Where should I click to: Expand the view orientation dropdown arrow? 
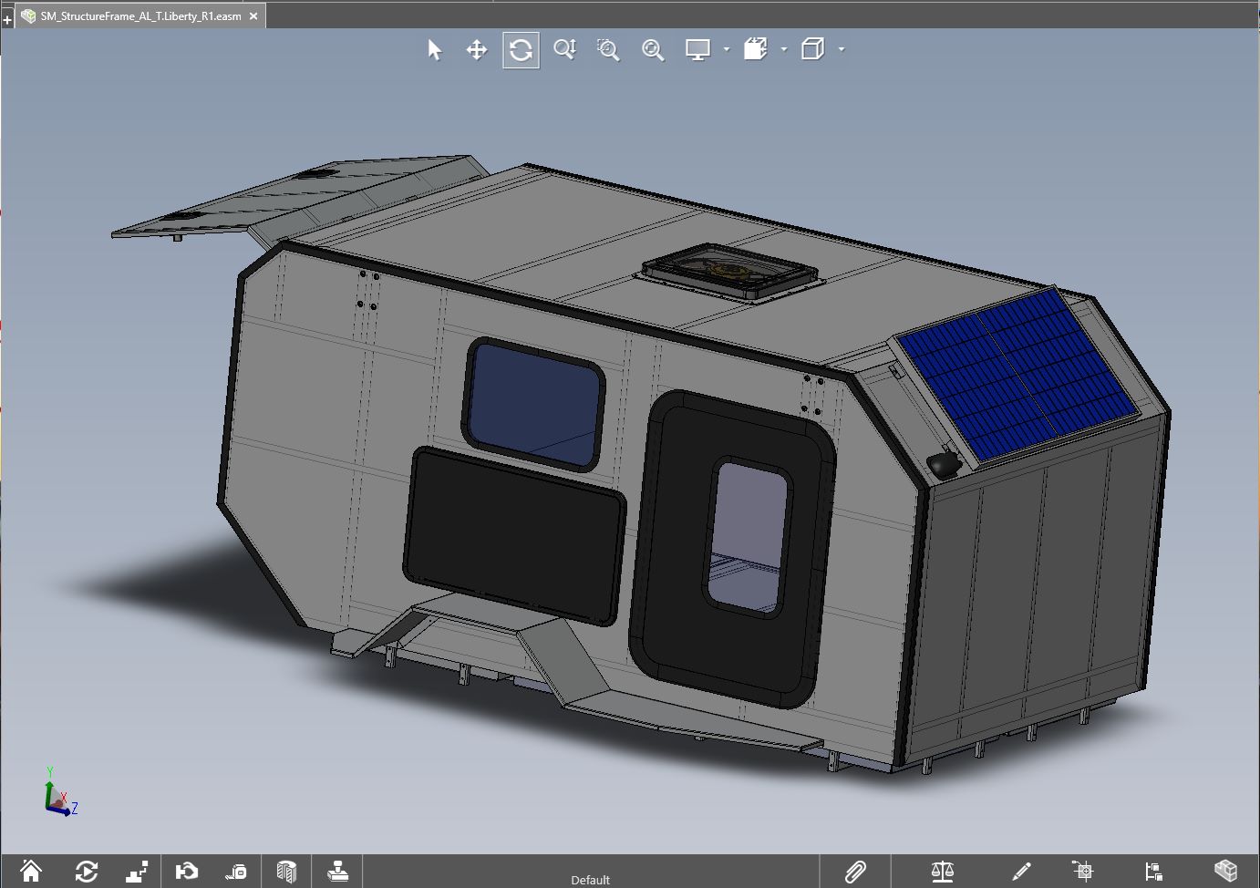(x=784, y=50)
